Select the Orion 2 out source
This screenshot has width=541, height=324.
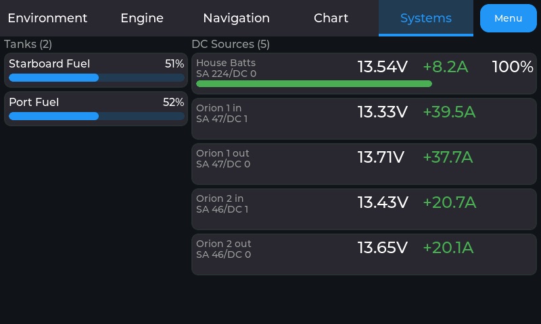[364, 254]
